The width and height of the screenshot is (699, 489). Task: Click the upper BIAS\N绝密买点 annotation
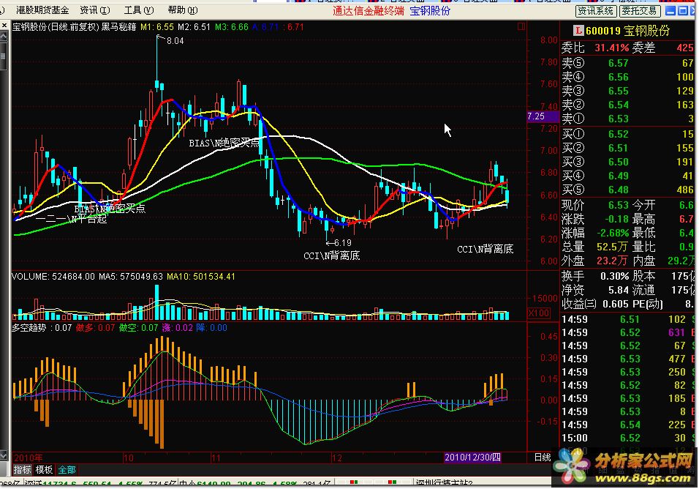point(224,143)
